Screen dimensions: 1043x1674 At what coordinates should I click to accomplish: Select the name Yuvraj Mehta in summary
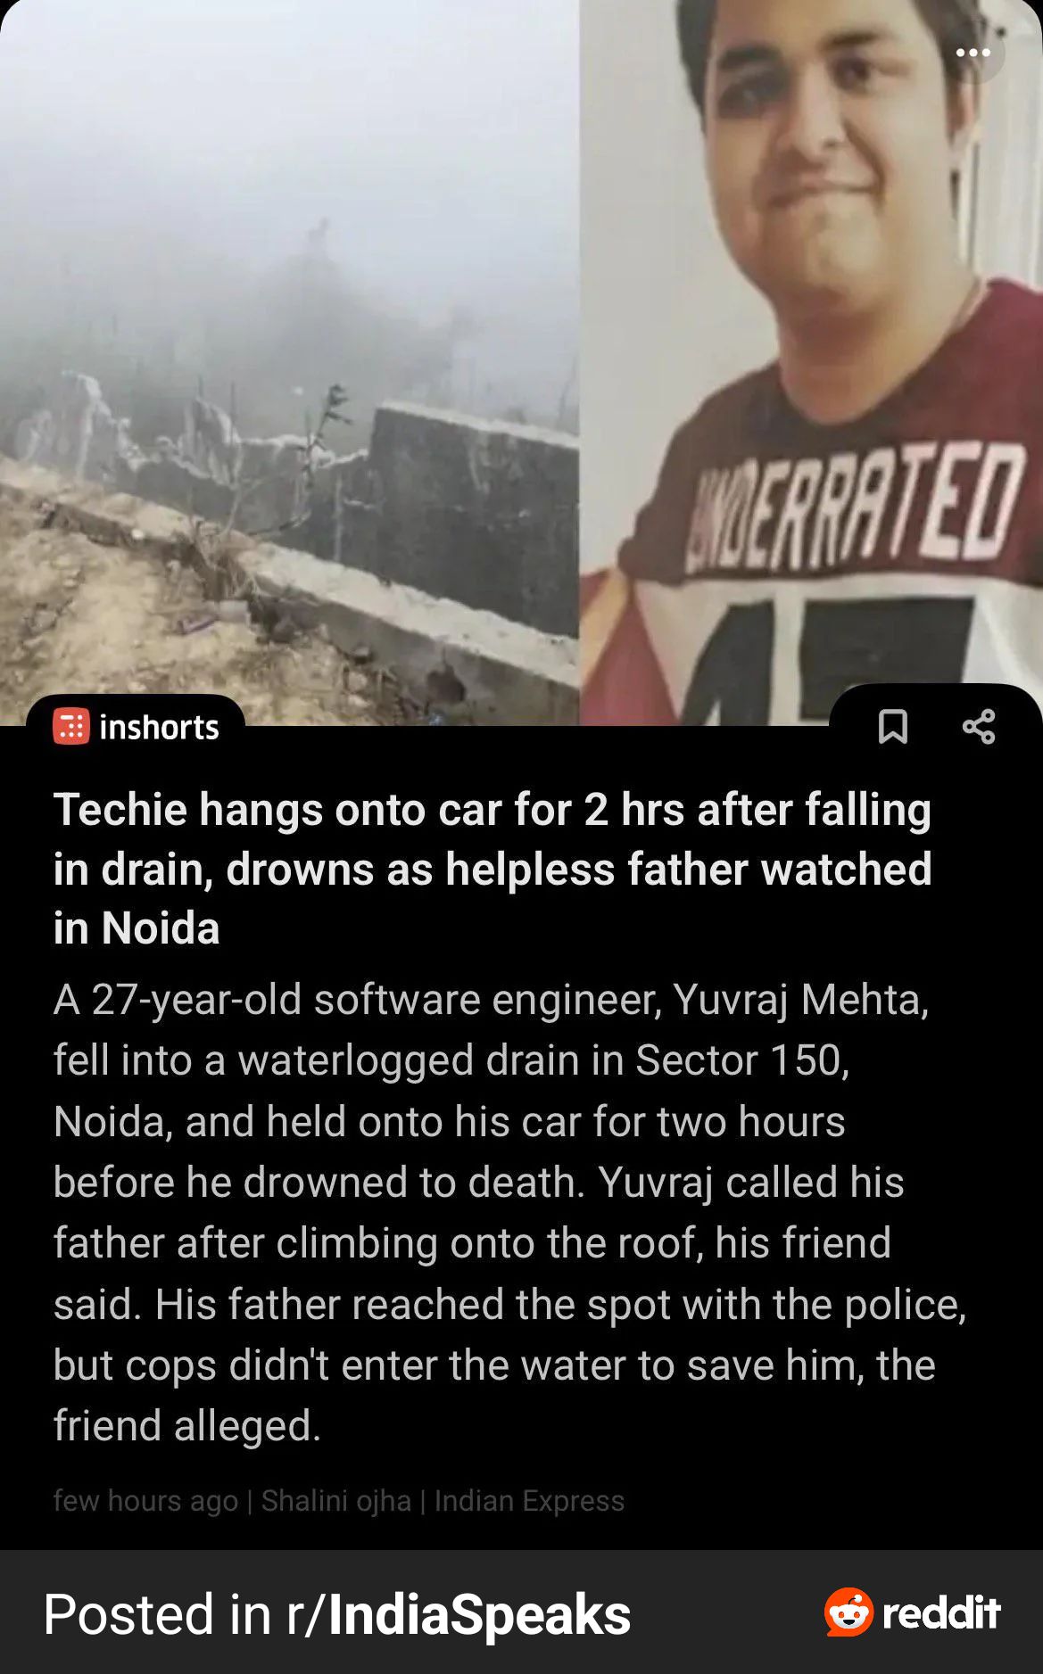800,999
